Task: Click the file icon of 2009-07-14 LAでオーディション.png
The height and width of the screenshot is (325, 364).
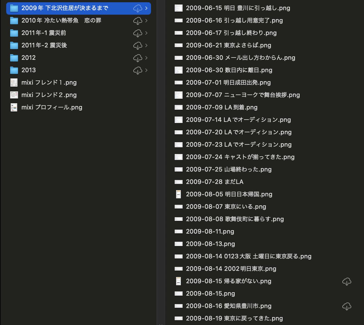Action: [x=179, y=120]
